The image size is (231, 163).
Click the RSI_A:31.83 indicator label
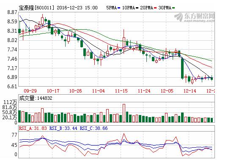coord(33,128)
